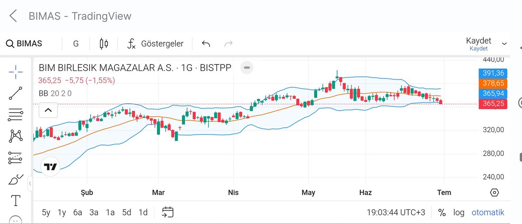Open chart settings on time axis
Image resolution: width=522 pixels, height=224 pixels.
click(x=494, y=193)
